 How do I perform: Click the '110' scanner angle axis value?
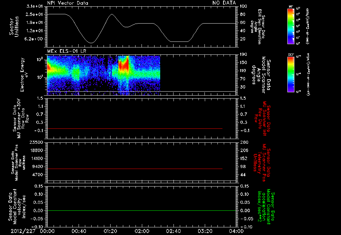pyautogui.click(x=243, y=71)
